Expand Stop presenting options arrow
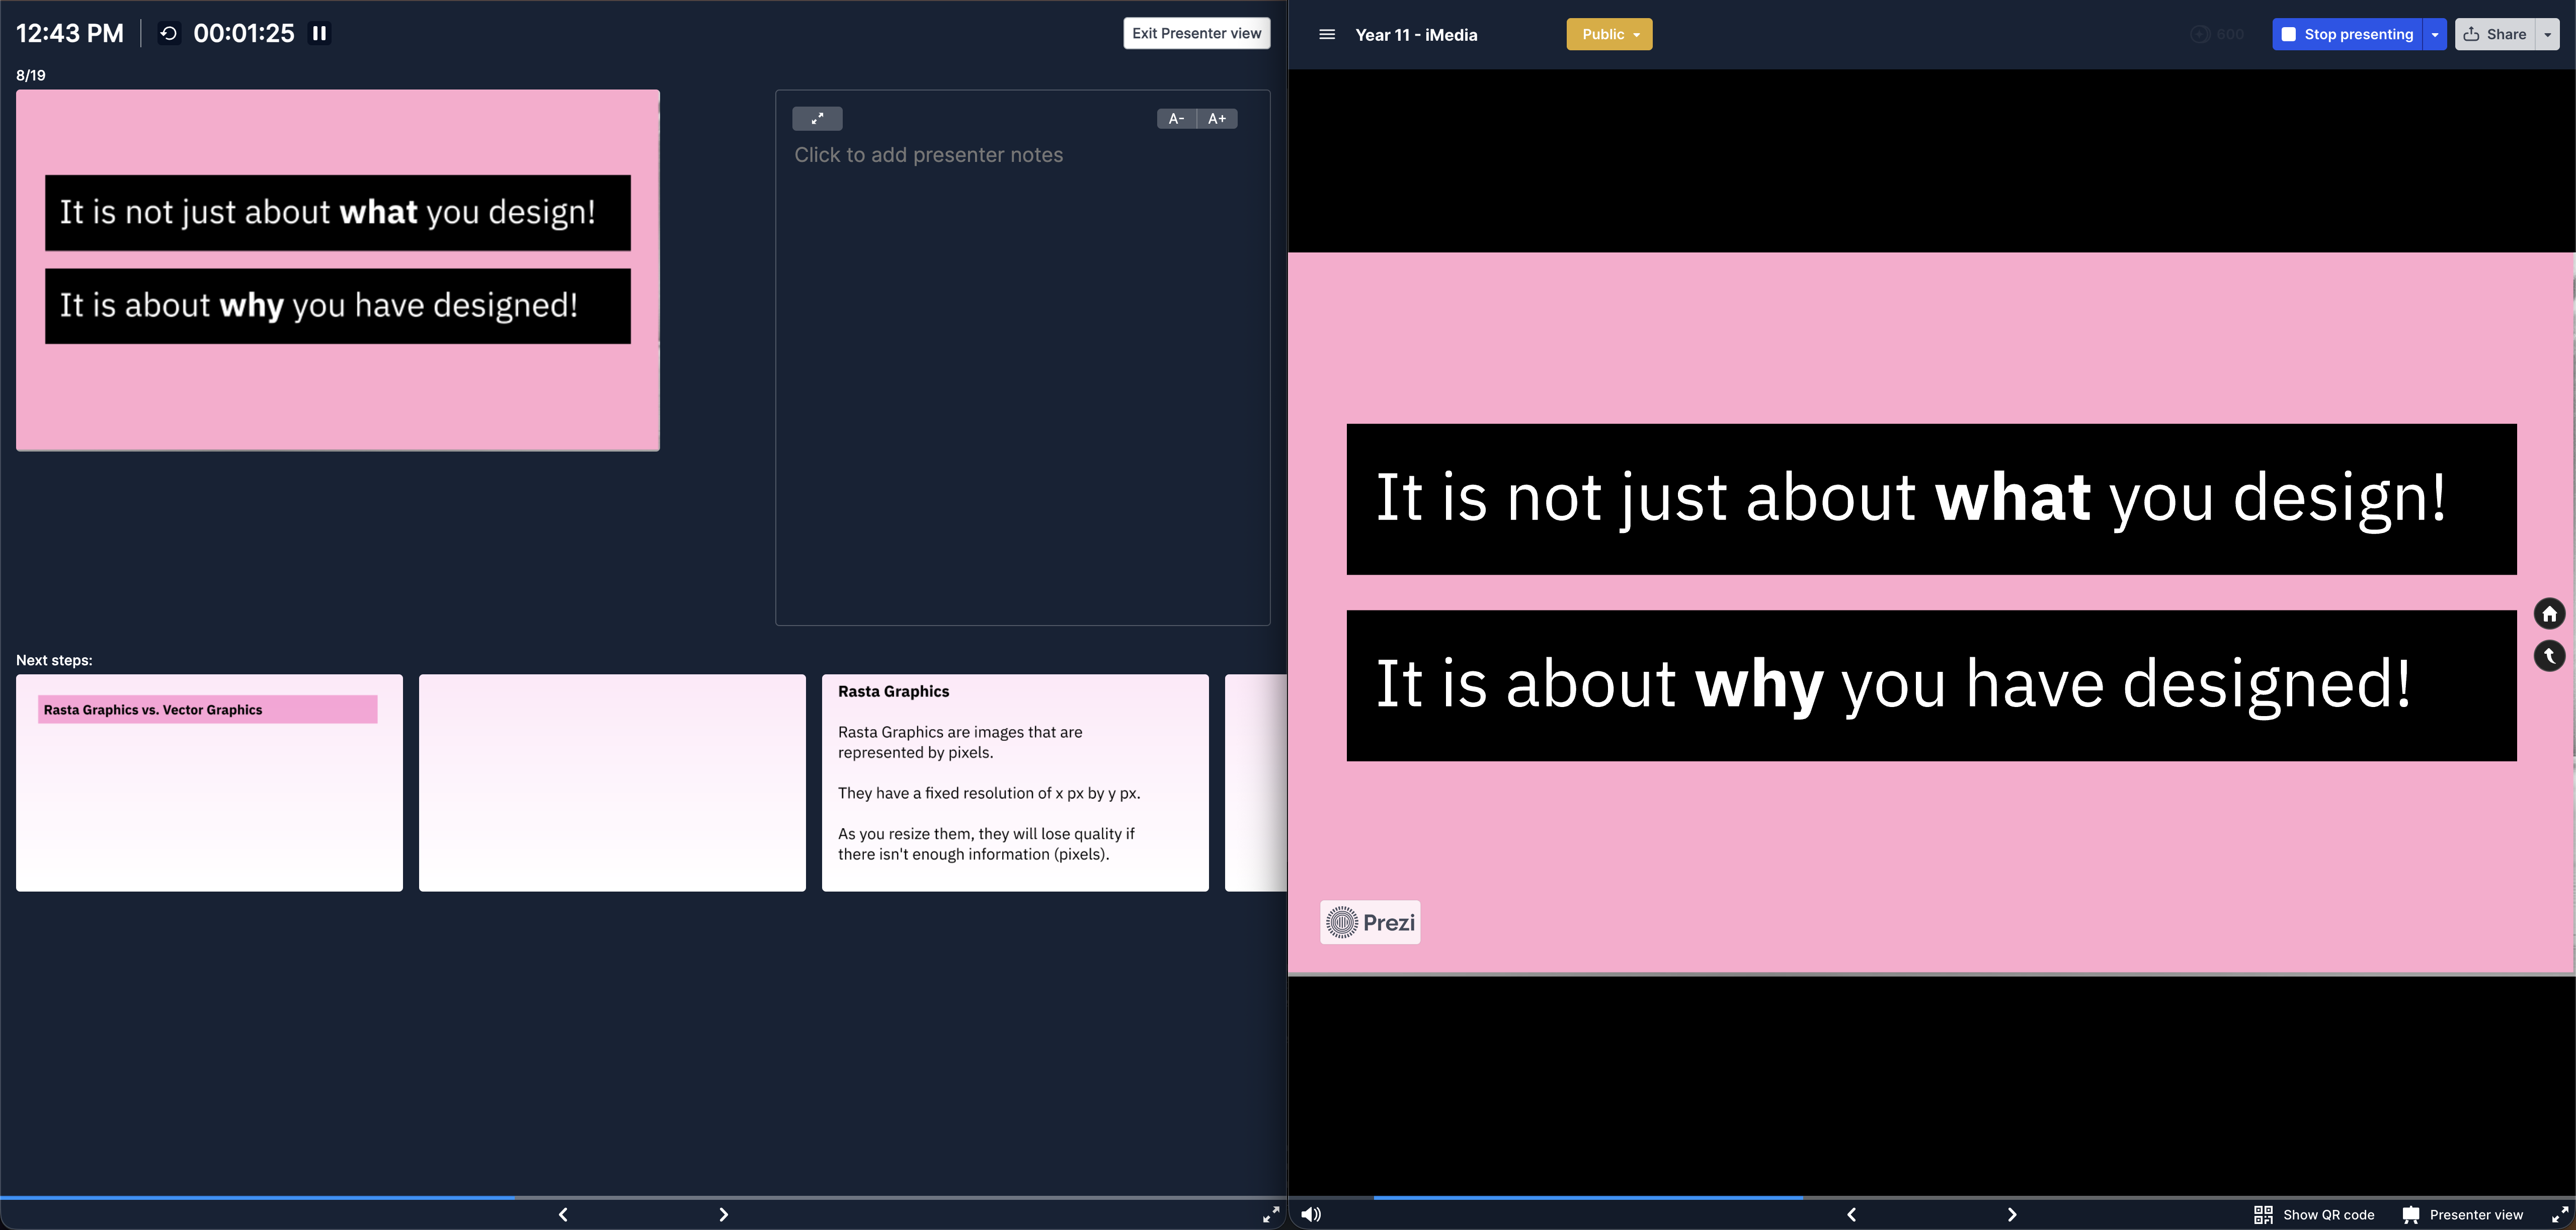This screenshot has height=1230, width=2576. point(2435,34)
